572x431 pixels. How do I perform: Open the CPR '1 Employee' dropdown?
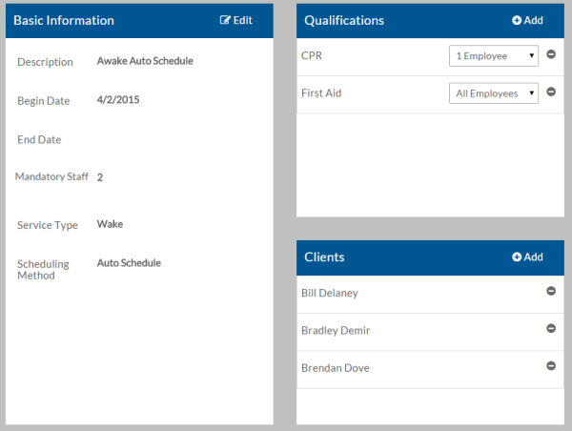coord(493,56)
